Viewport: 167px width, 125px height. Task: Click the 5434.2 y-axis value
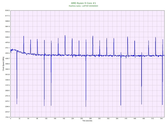tap(7, 32)
